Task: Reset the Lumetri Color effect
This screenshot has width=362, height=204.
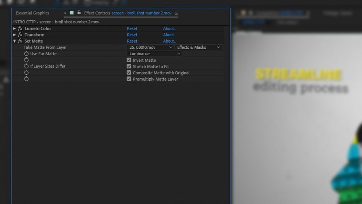Action: point(132,28)
